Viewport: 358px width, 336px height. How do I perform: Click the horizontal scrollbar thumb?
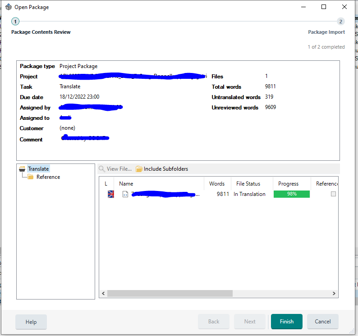tap(170, 293)
